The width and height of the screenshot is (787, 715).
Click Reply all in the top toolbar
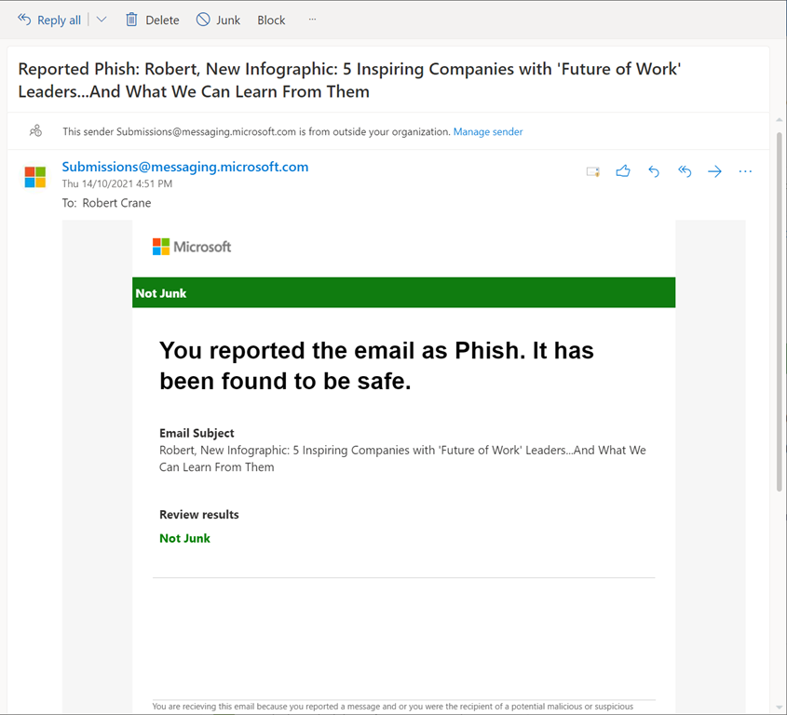(49, 20)
